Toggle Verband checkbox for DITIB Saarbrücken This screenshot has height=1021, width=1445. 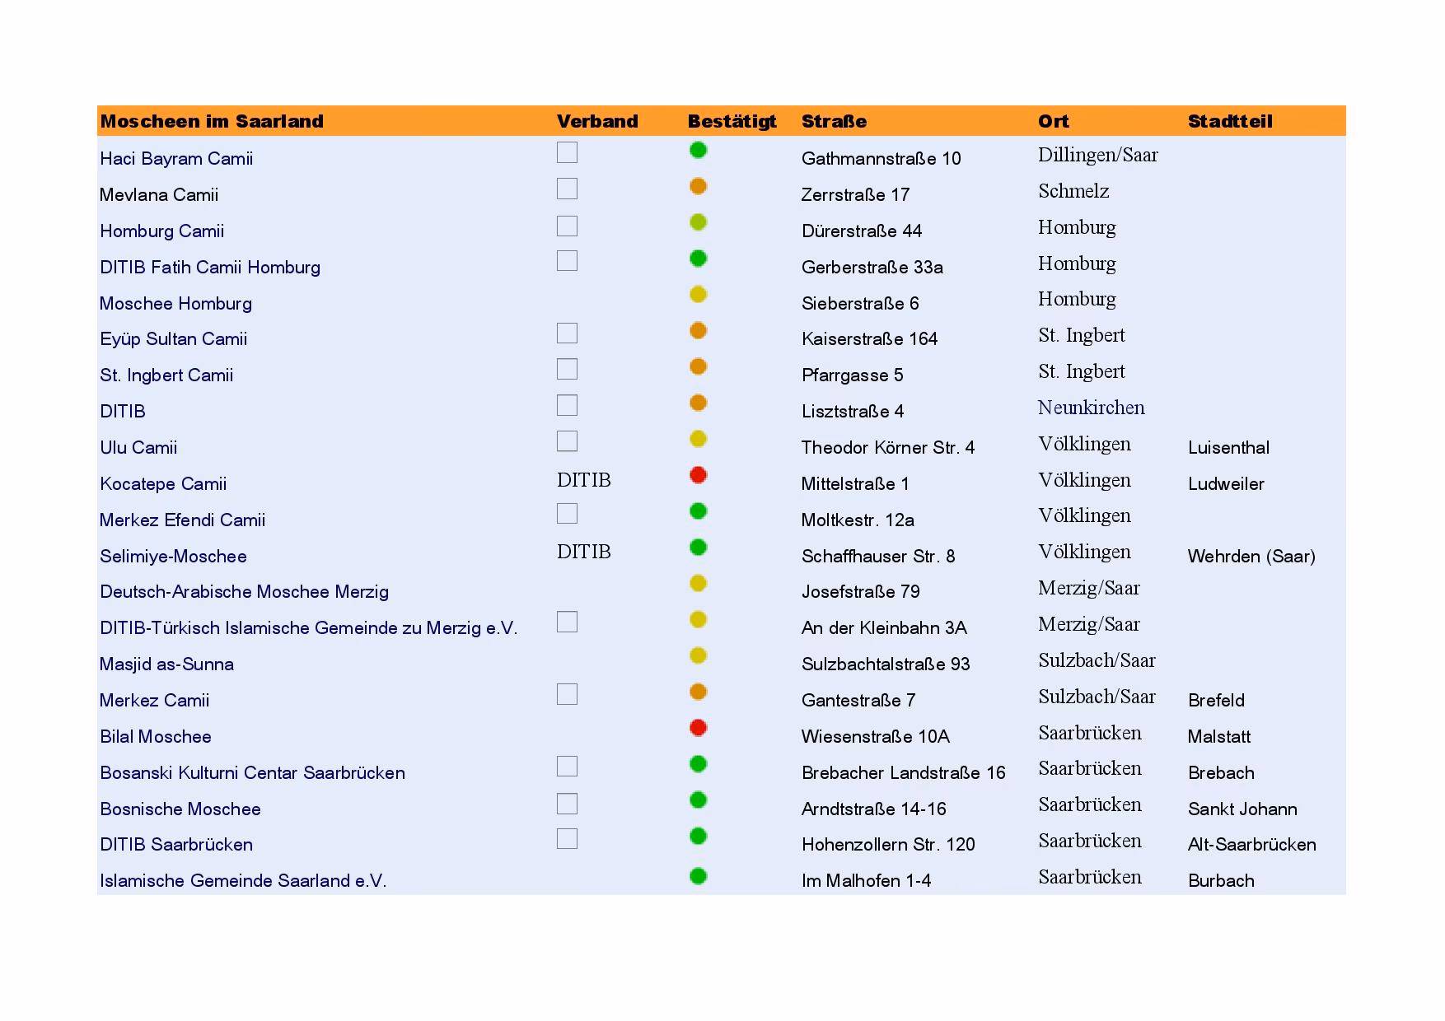coord(567,838)
